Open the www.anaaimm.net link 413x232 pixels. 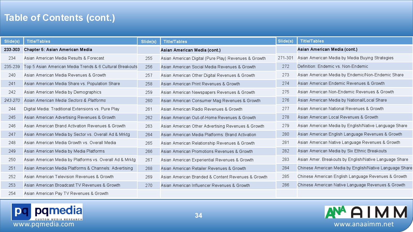tap(364, 224)
